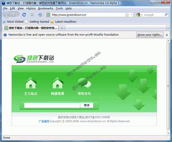Image resolution: width=172 pixels, height=142 pixels.
Task: Close the Namoroka notification bar
Action: click(167, 35)
